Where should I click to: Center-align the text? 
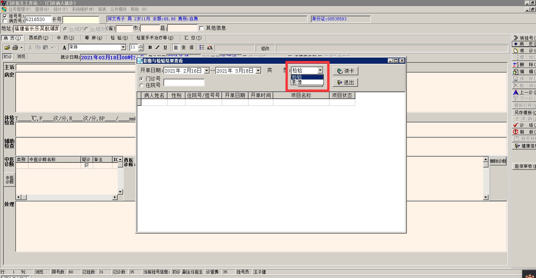tap(184, 47)
